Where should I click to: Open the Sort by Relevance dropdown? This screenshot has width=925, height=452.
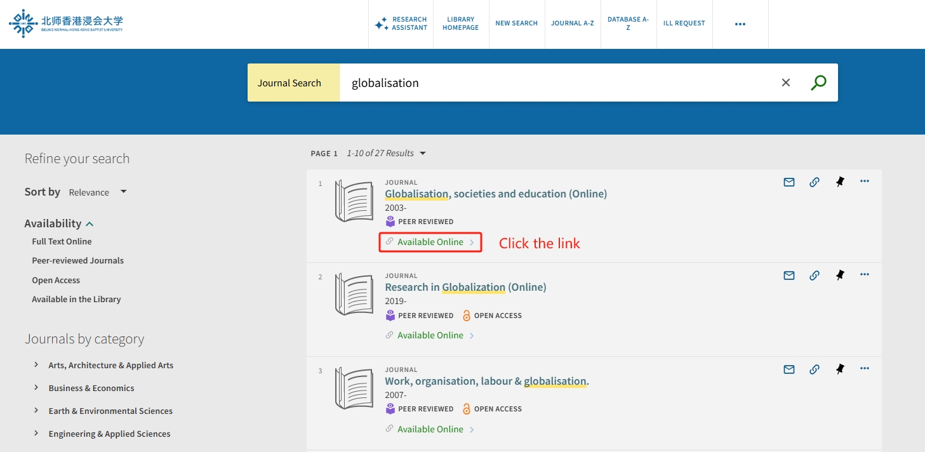[x=98, y=192]
